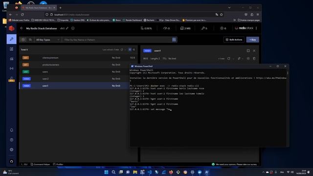The image size is (313, 176).
Task: Open the Command Helper tab
Action: [x=40, y=164]
